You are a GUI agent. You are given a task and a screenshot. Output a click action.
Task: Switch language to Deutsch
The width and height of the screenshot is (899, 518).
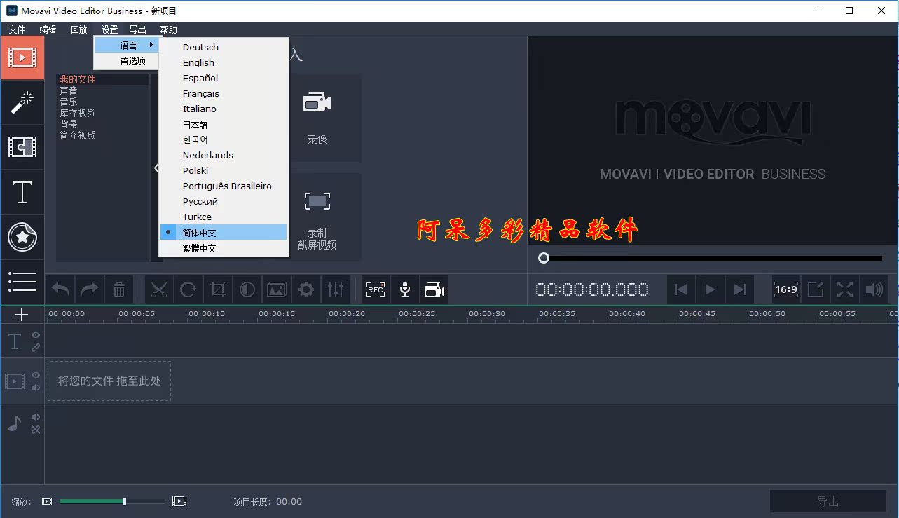pos(224,47)
